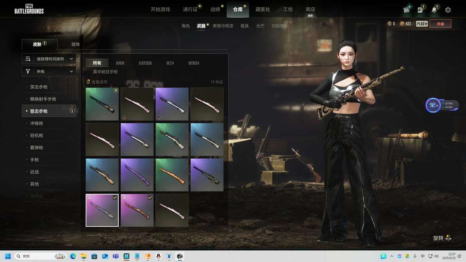
Task: Switch to the 工坊 tab
Action: (288, 9)
